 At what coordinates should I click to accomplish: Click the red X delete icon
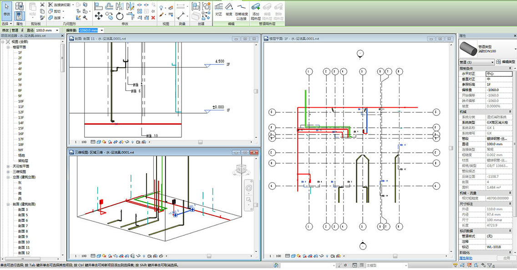click(x=153, y=18)
